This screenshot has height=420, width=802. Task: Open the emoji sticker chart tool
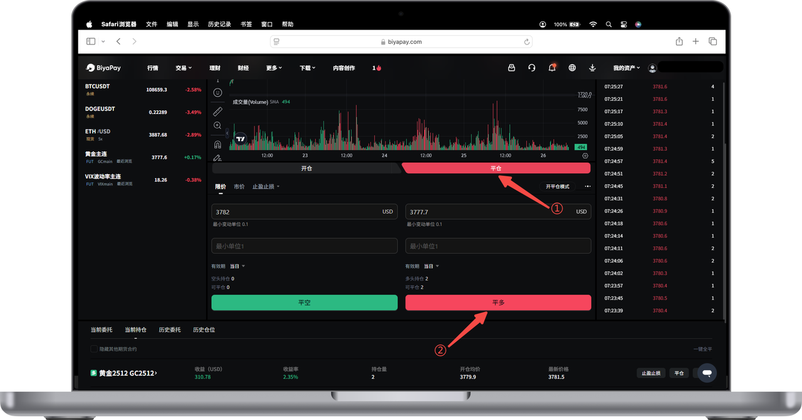coord(217,93)
